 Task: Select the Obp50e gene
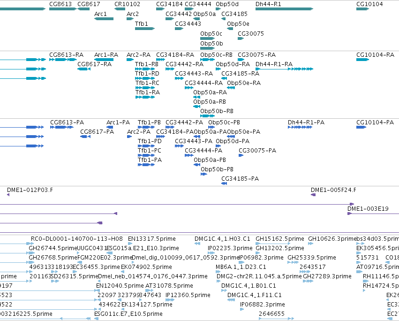pos(230,29)
